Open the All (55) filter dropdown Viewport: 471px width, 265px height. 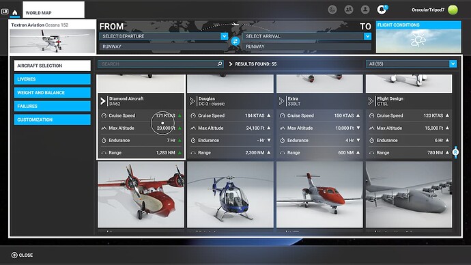pyautogui.click(x=411, y=64)
